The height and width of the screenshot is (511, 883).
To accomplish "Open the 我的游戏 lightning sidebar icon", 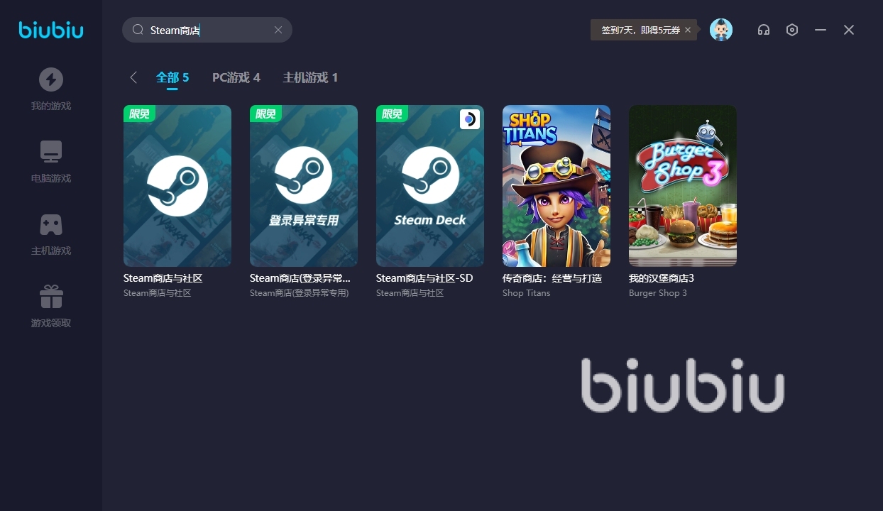I will tap(50, 79).
